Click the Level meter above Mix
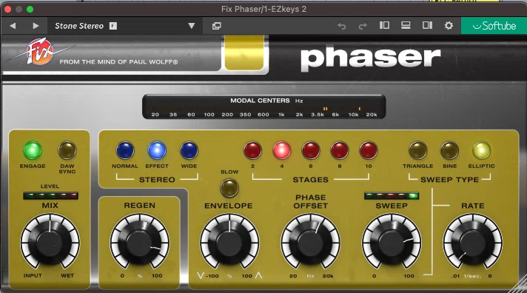The height and width of the screenshot is (293, 527). point(50,195)
